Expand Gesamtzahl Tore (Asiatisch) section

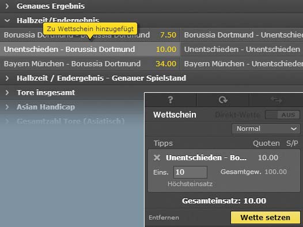click(x=72, y=122)
